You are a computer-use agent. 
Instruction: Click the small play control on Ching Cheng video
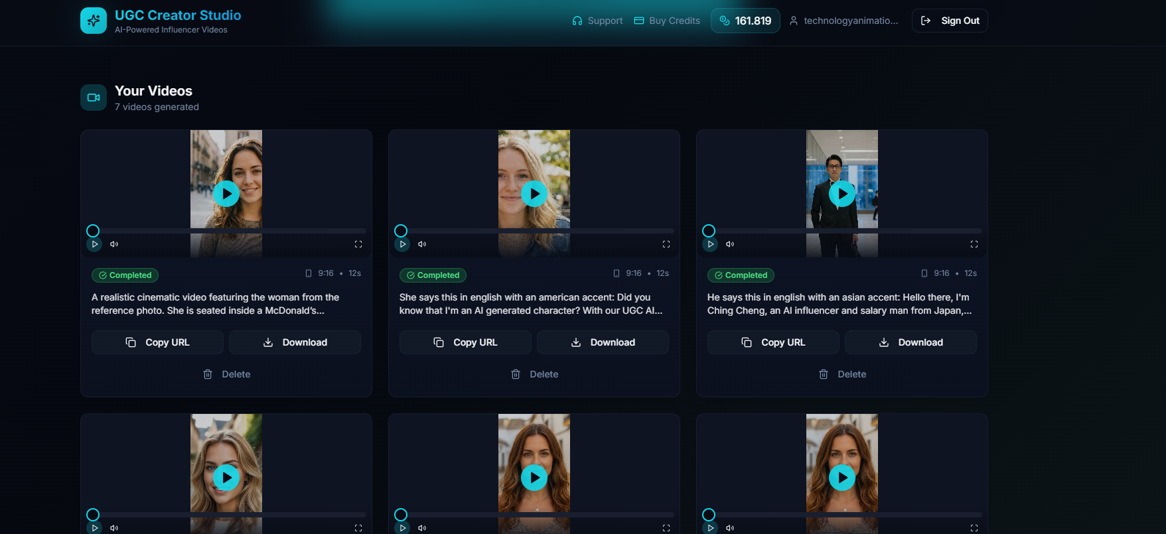coord(710,244)
